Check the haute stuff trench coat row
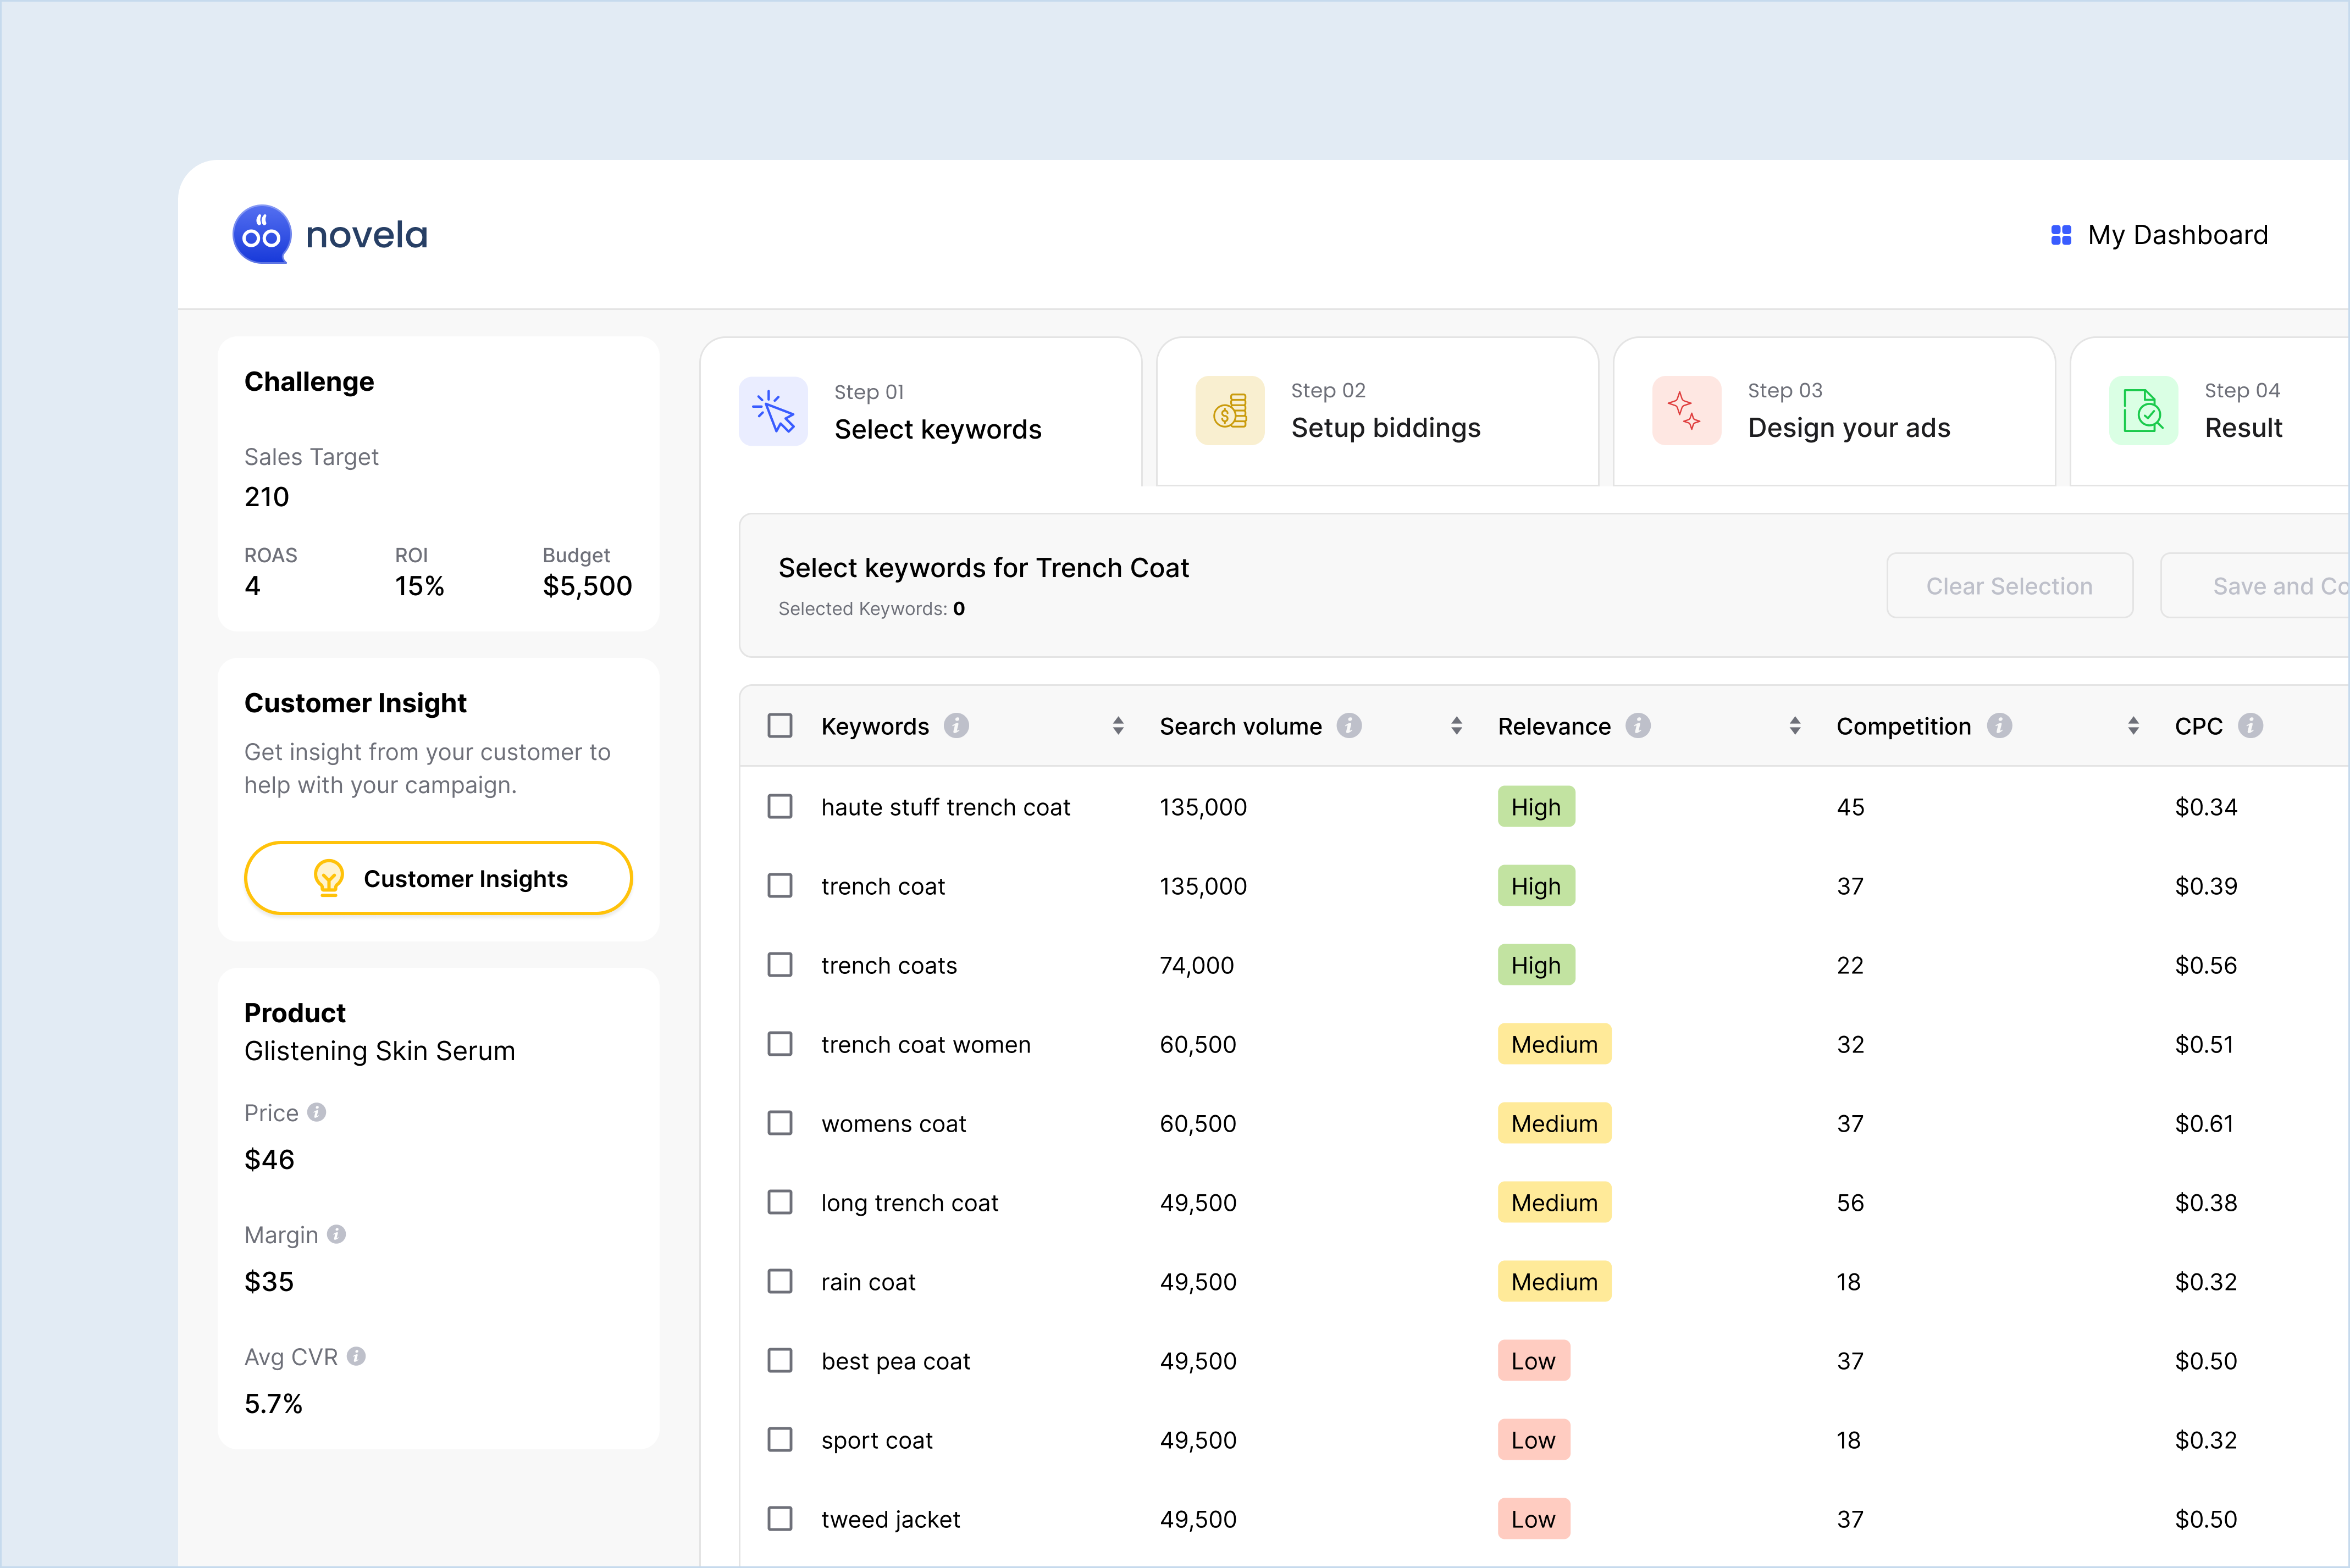Viewport: 2350px width, 1568px height. [780, 806]
